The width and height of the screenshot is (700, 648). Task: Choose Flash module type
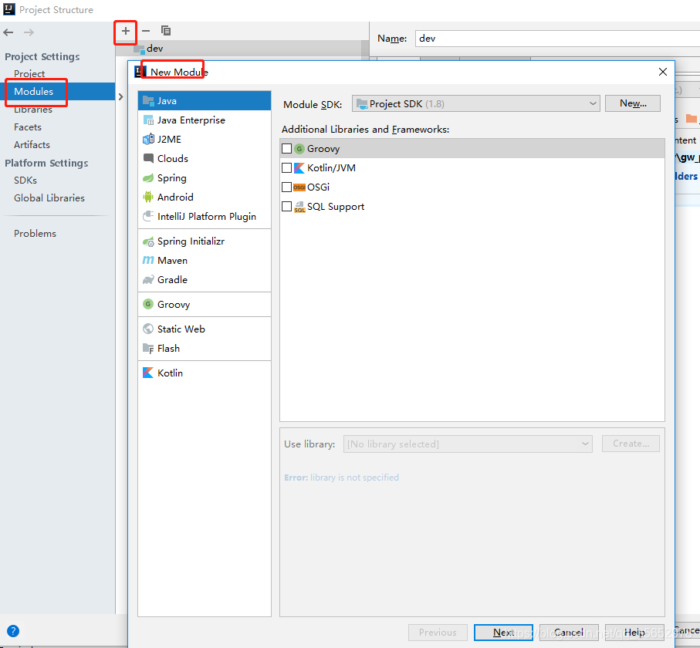[x=205, y=348]
